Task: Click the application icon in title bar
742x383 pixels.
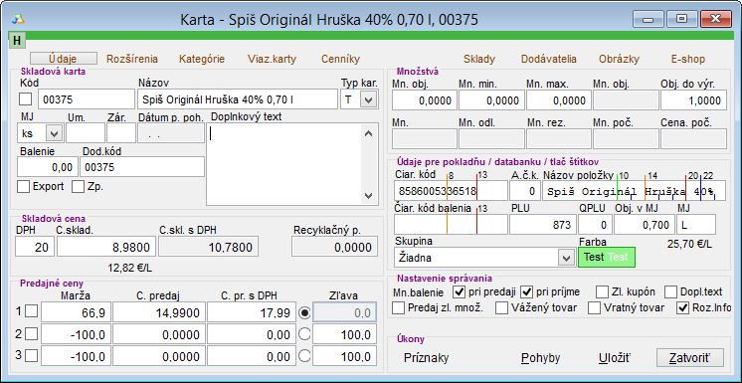Action: coord(19,19)
